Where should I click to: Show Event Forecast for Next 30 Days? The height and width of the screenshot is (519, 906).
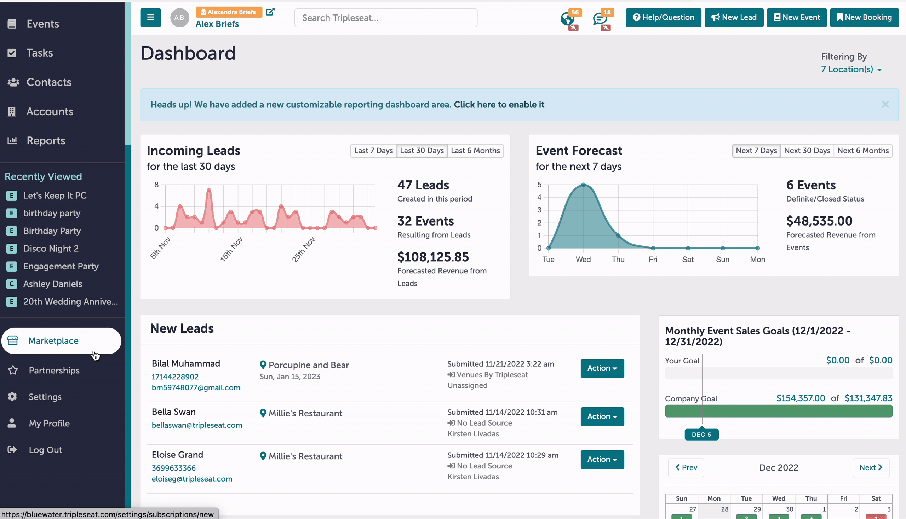[807, 151]
